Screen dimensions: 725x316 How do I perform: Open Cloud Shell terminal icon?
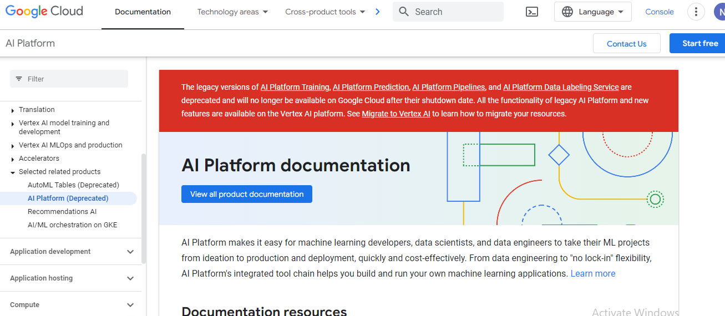(x=532, y=12)
